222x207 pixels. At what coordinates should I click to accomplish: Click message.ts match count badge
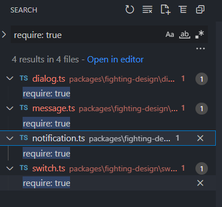(x=202, y=109)
